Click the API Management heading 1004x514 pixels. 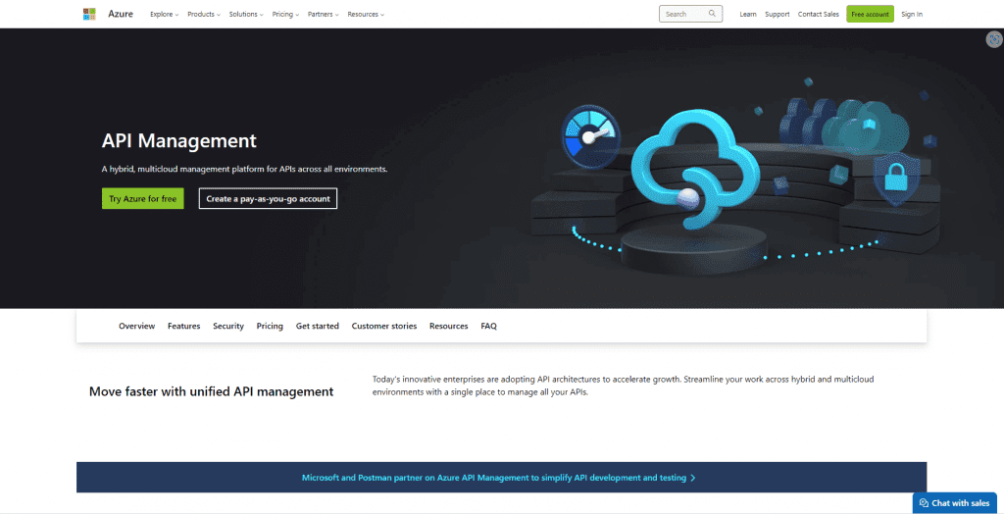tap(179, 140)
